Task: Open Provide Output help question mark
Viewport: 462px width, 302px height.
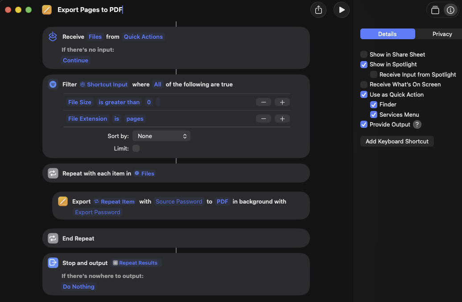Action: pyautogui.click(x=417, y=125)
